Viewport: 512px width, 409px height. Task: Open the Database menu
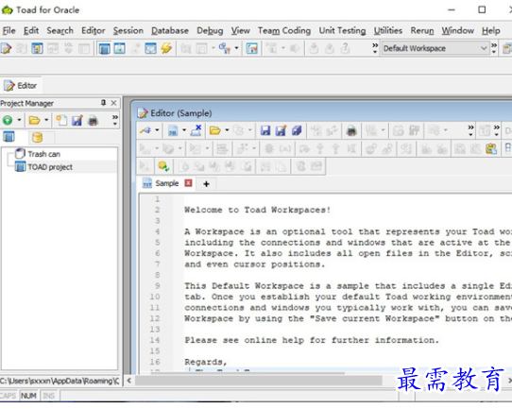(x=170, y=30)
